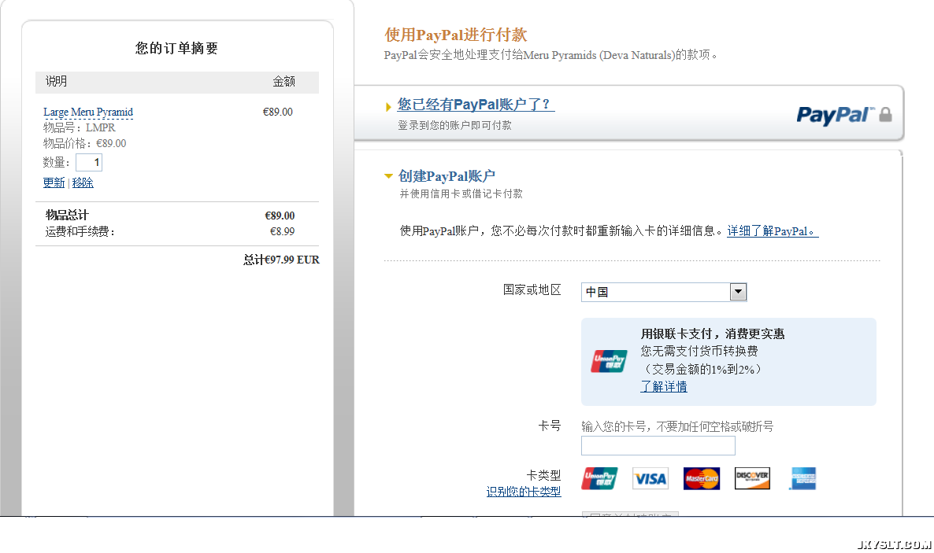Viewport: 934px width, 553px height.
Task: Click the 运费和手续费 €8.99 amount
Action: [283, 231]
